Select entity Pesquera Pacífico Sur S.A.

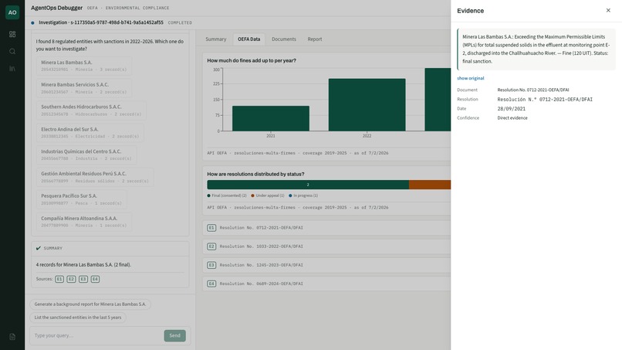82,199
